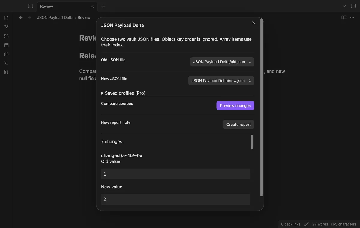360x228 pixels.
Task: Click the "New JSON file" label
Action: pos(114,79)
